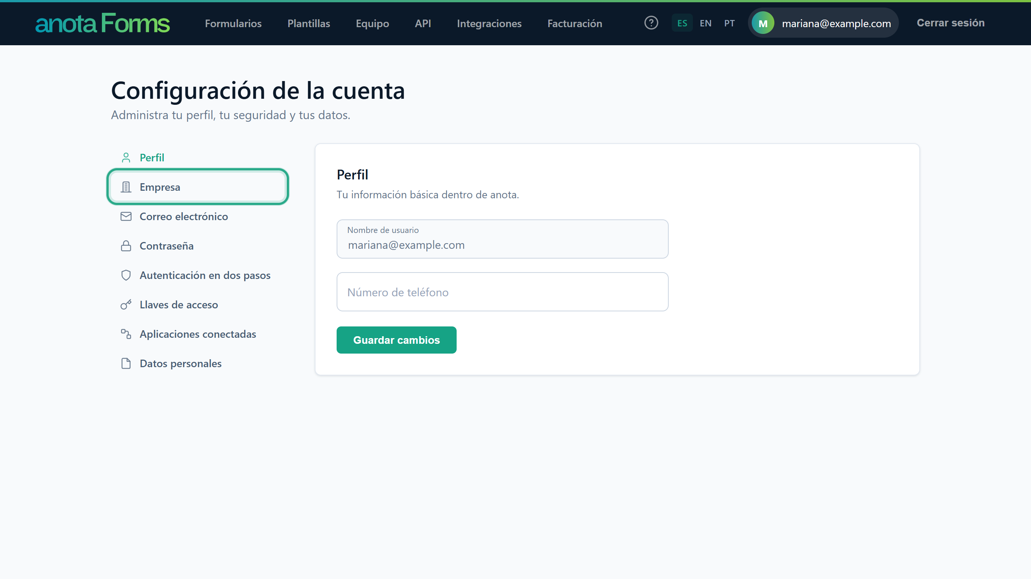Viewport: 1031px width, 579px height.
Task: Open the mariana@example.com account pill
Action: [823, 23]
